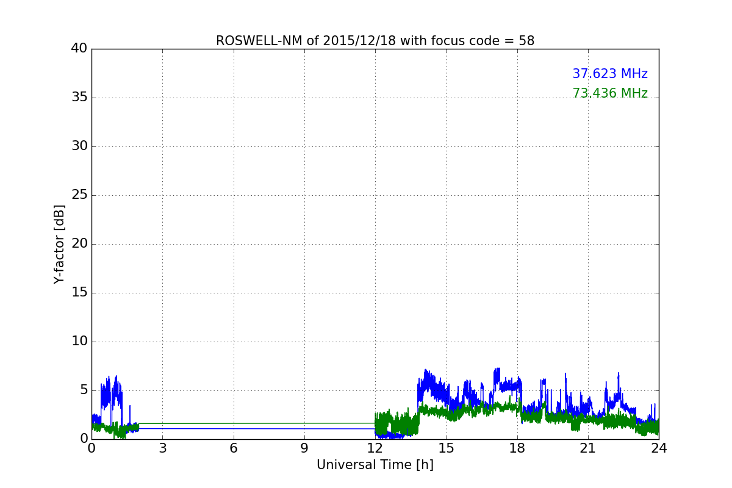Click the plot title 'ROSWELL-NM of 2015/12/18 with focus code = 58'
Image resolution: width=732 pixels, height=488 pixels.
click(375, 41)
